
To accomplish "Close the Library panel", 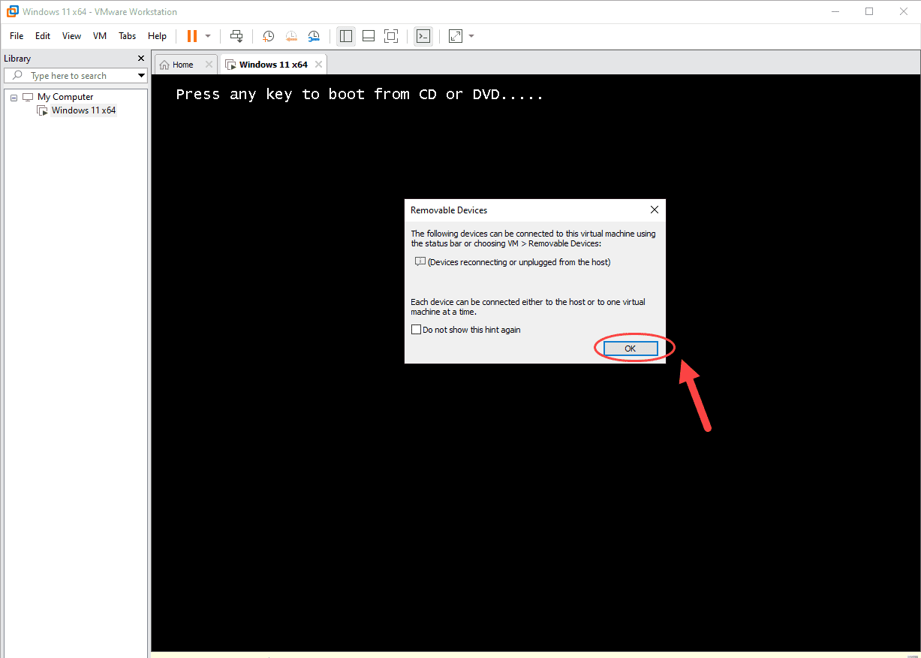I will tap(141, 59).
